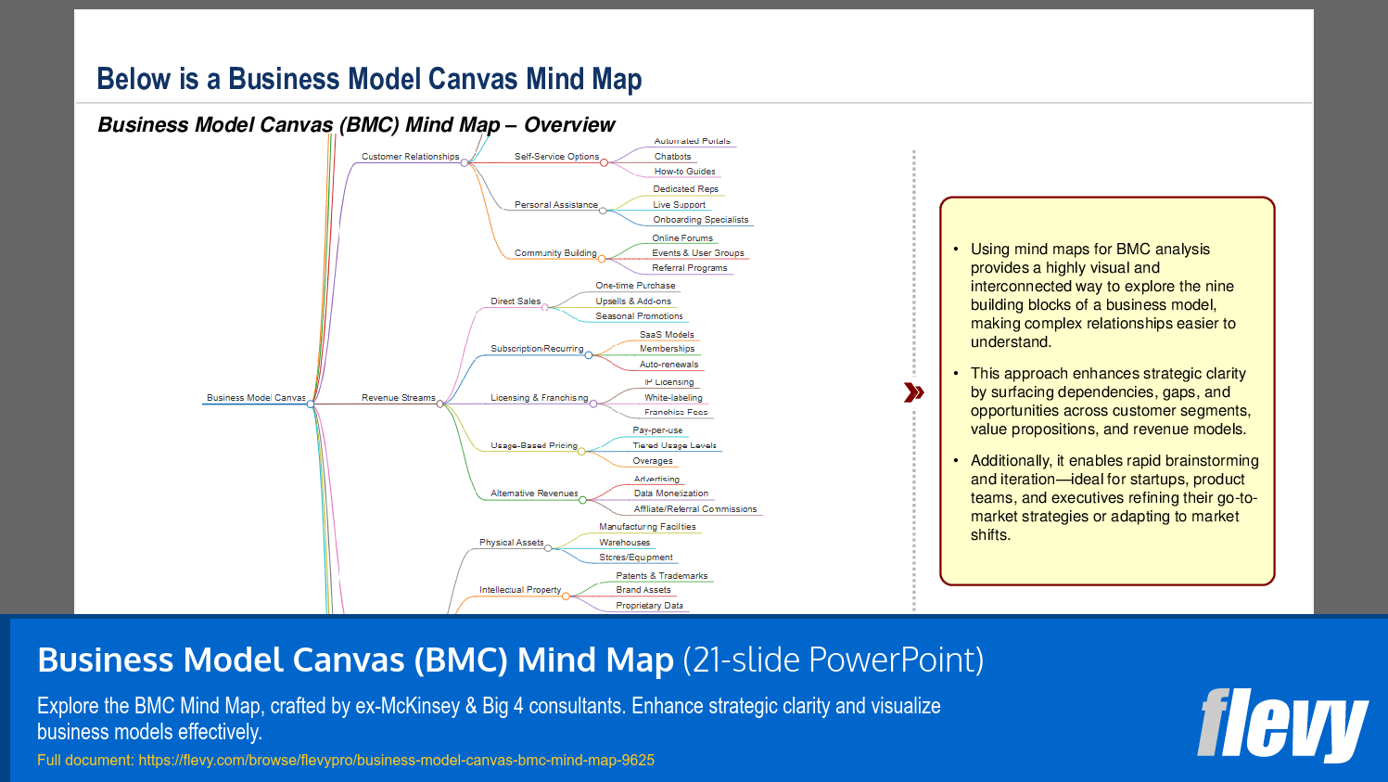Click the Proprietary Data leaf
This screenshot has width=1388, height=782.
(649, 606)
